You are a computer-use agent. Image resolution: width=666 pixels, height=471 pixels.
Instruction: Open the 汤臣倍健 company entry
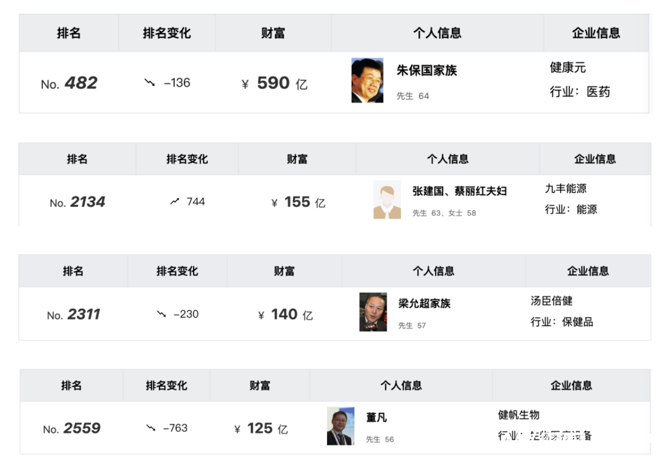point(551,301)
